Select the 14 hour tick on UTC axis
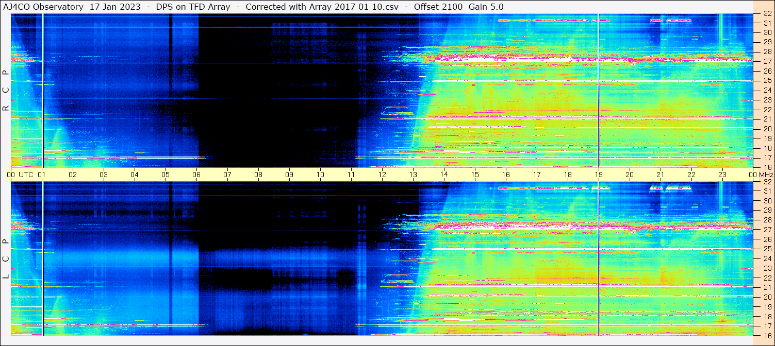Screen dimensions: 775x346 444,175
